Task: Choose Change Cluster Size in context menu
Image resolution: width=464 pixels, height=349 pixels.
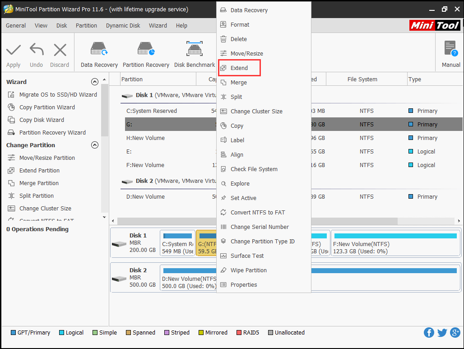Action: pyautogui.click(x=264, y=112)
